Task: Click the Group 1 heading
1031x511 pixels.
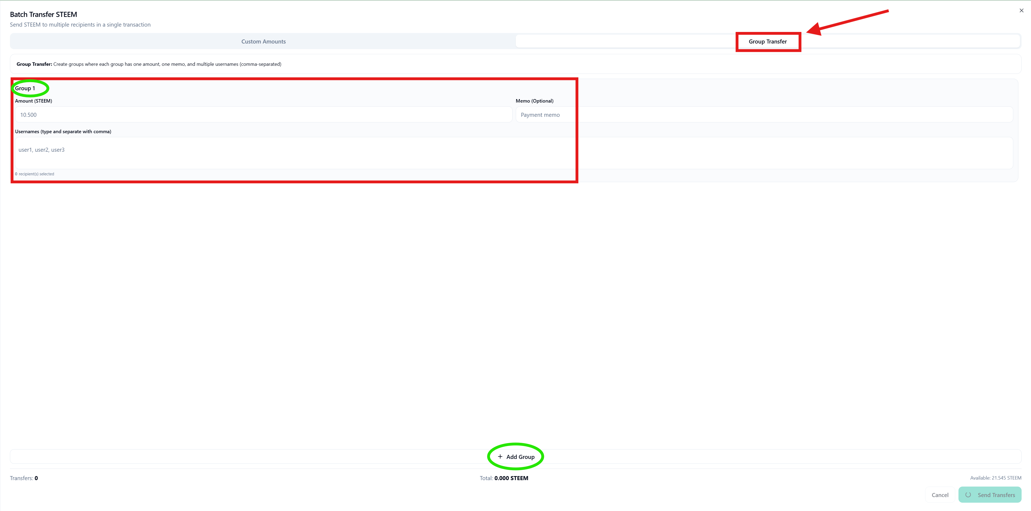Action: point(25,88)
